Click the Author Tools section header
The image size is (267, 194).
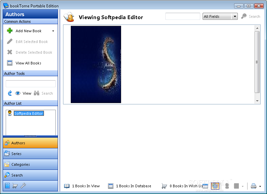[30, 74]
